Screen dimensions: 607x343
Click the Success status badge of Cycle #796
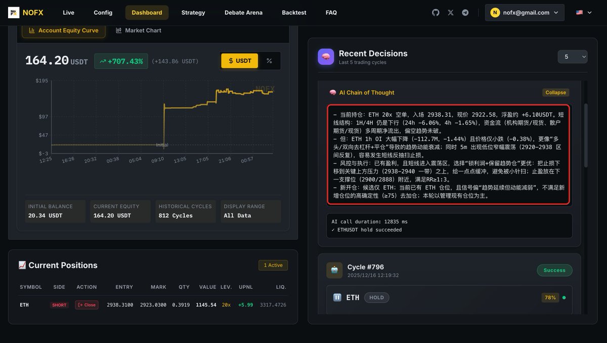[x=554, y=270]
